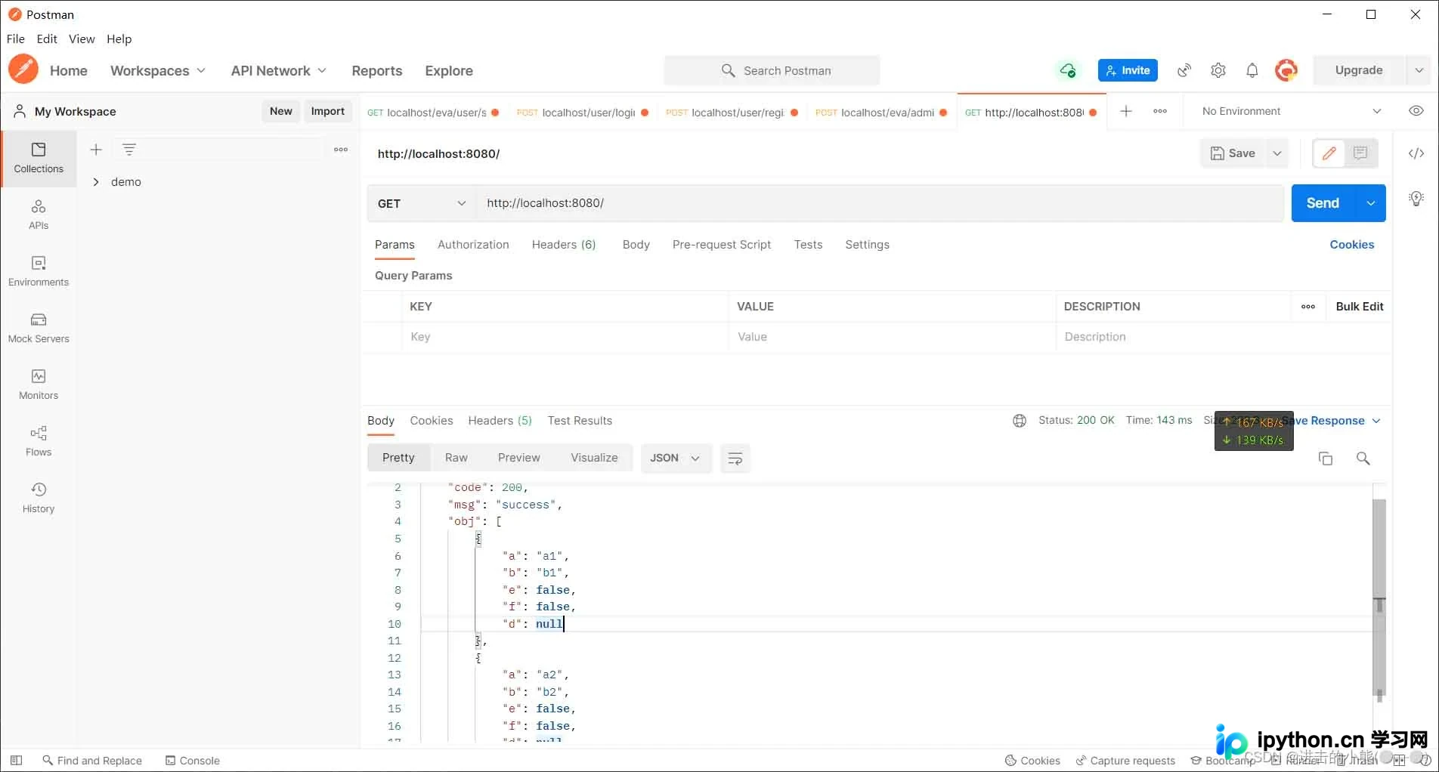Click Bulk Edit for query params
1439x772 pixels.
tap(1360, 307)
